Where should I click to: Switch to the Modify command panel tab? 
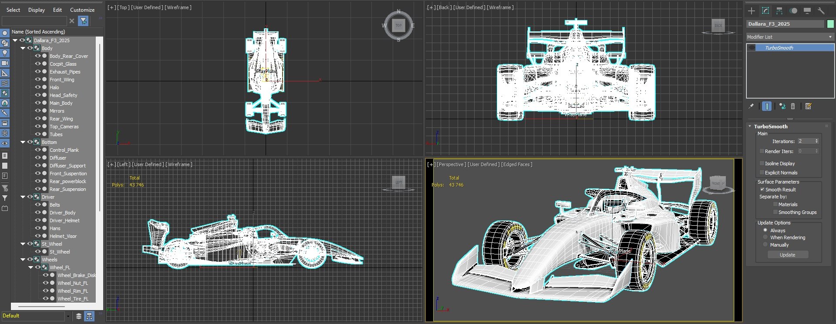(765, 11)
